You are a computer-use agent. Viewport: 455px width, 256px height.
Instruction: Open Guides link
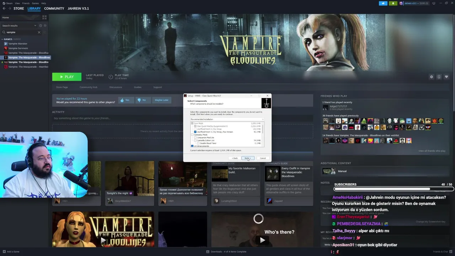[138, 87]
